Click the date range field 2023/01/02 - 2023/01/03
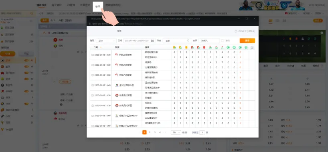The width and height of the screenshot is (328, 152). (x=139, y=41)
